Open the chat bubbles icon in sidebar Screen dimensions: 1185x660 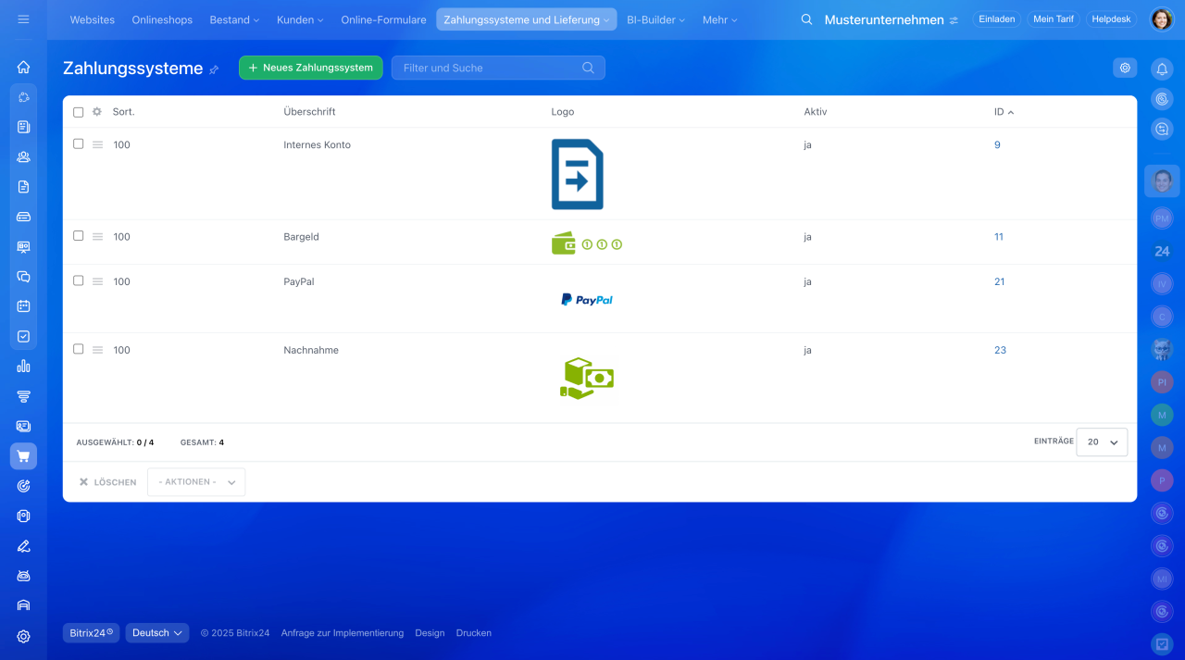(23, 276)
